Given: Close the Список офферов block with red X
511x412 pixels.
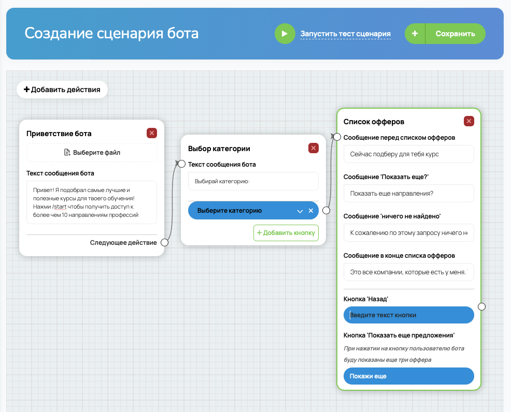Looking at the screenshot, I should pos(469,121).
